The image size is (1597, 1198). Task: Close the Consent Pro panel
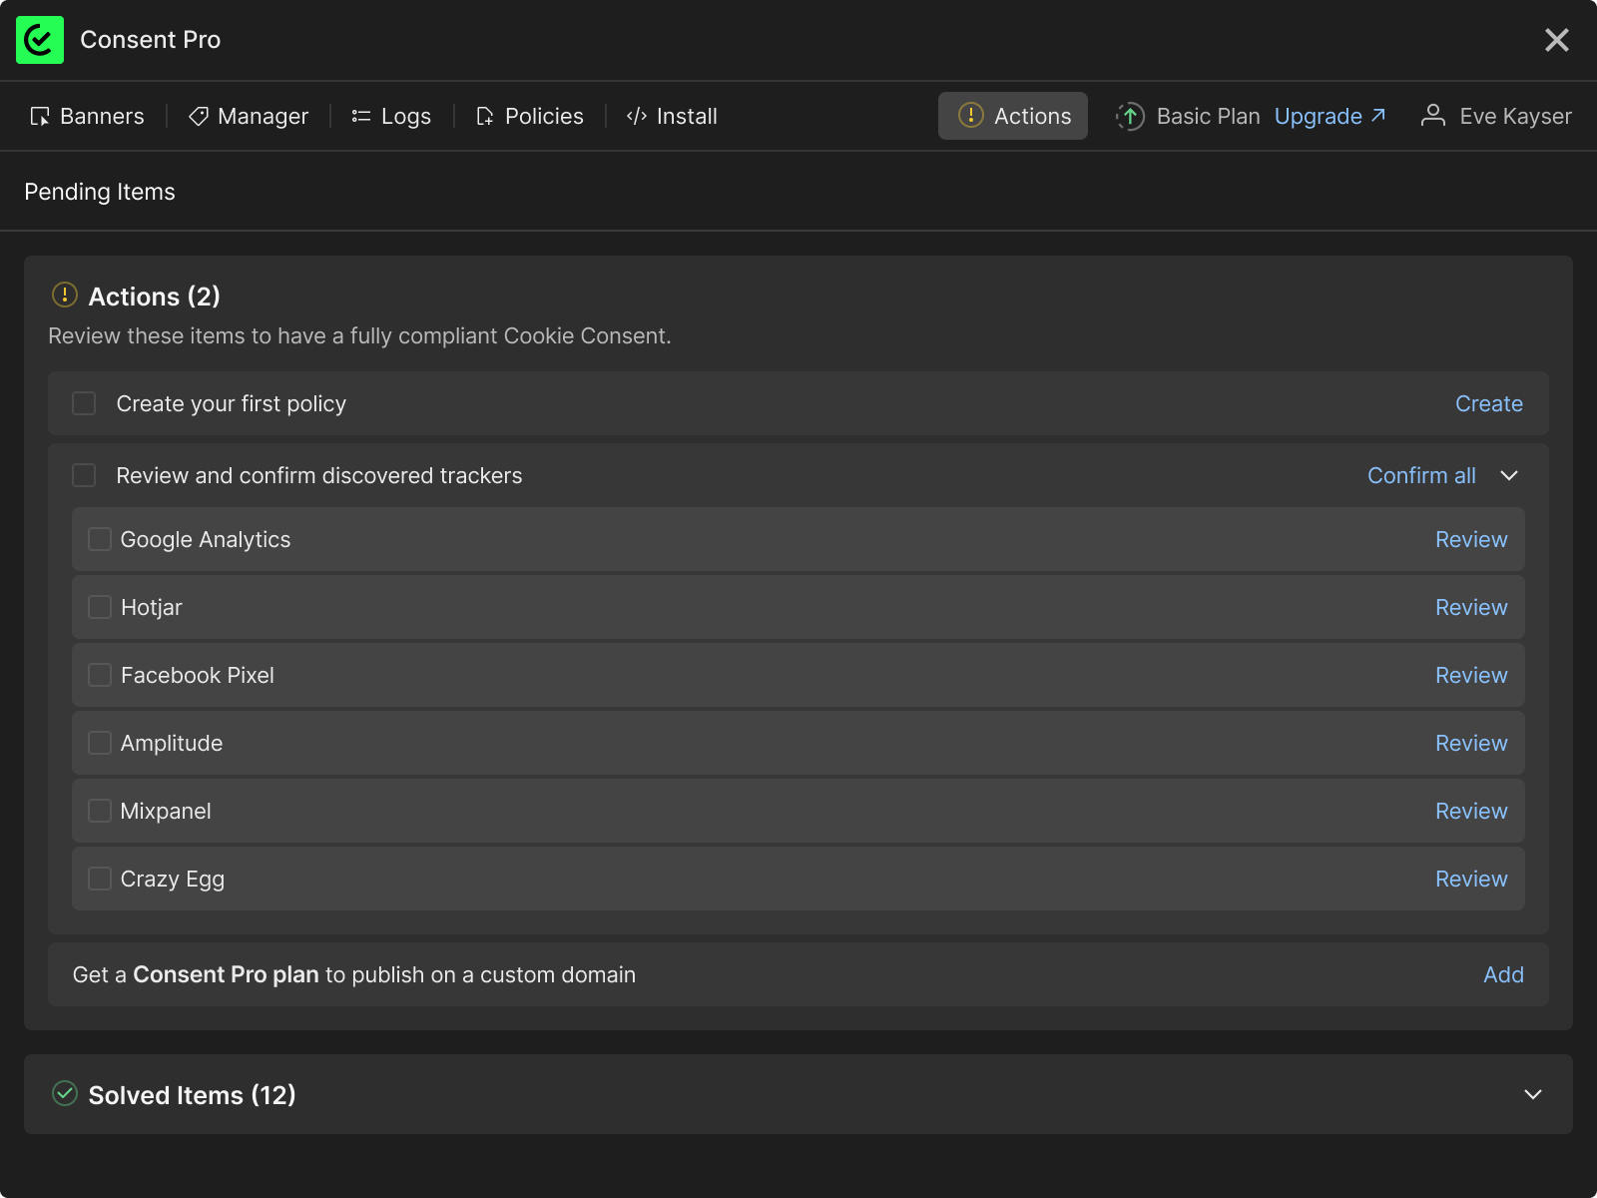(x=1557, y=40)
